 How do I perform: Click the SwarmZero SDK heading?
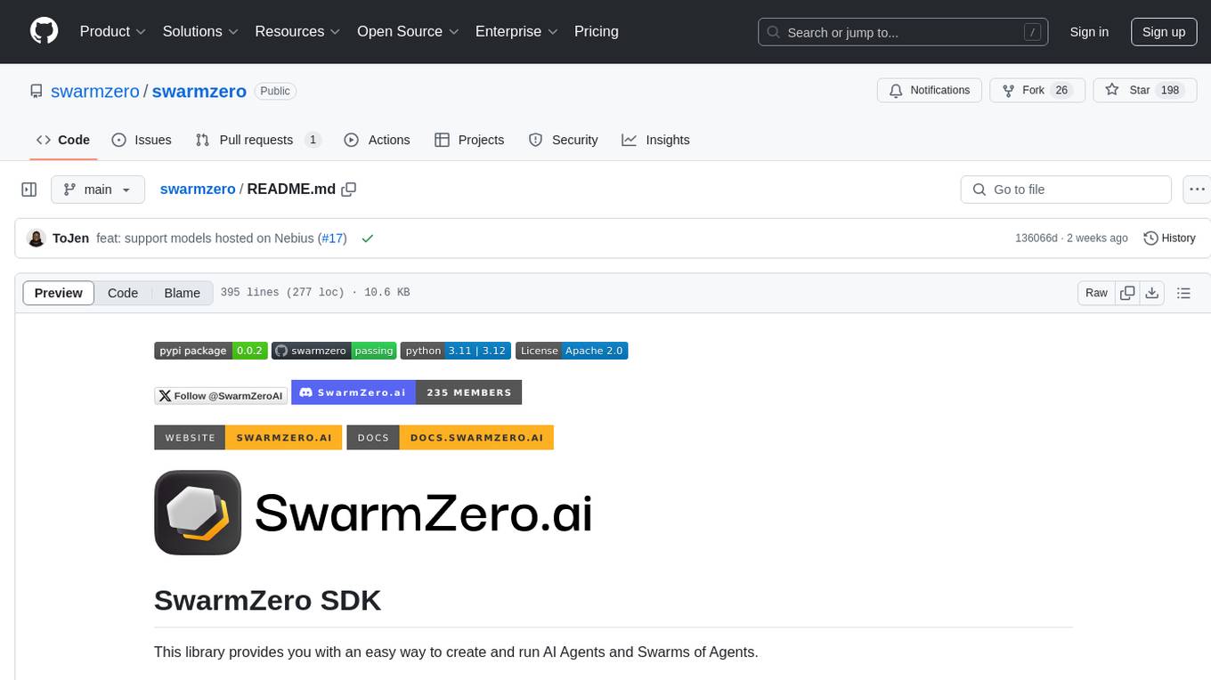coord(267,601)
